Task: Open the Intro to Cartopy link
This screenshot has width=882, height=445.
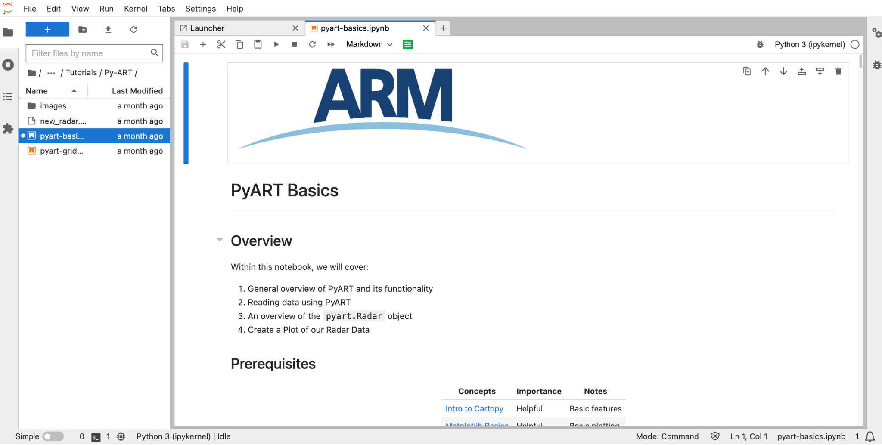Action: click(474, 408)
